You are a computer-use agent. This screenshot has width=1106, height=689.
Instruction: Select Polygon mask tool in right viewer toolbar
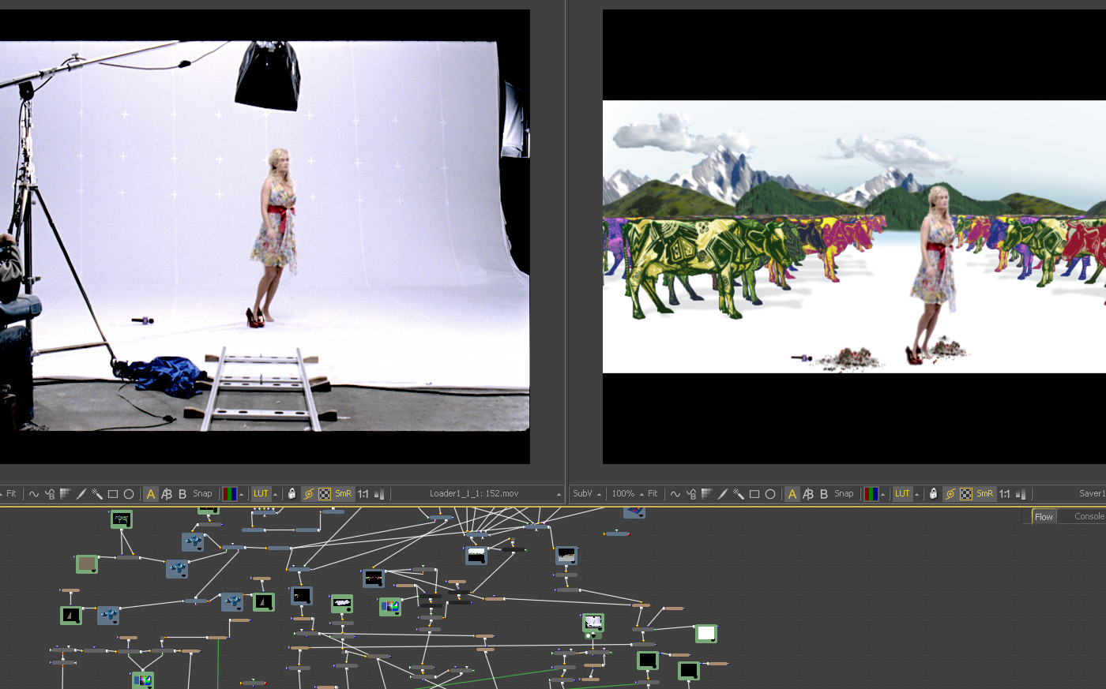pos(675,494)
